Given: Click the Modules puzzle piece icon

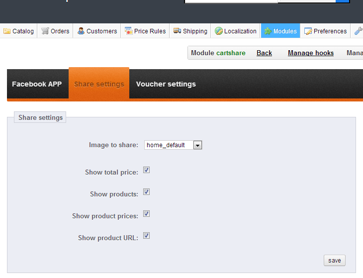Looking at the screenshot, I should pos(268,31).
